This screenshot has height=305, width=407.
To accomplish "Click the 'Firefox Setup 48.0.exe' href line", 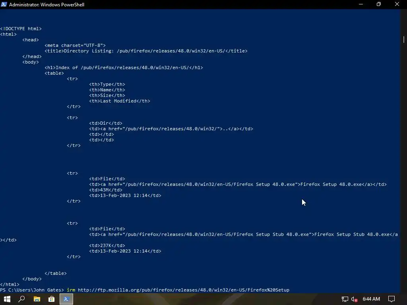I will (x=238, y=184).
